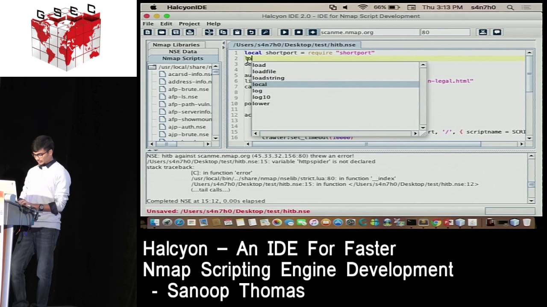Click the Paste toolbar icon
The image size is (547, 307).
point(237,32)
